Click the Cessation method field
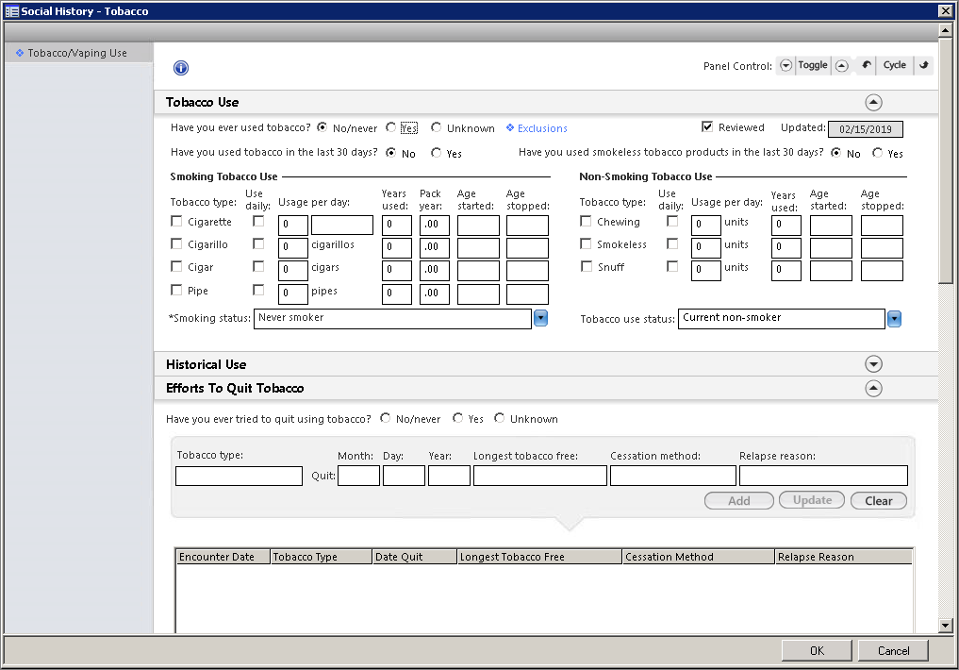The image size is (959, 670). click(x=672, y=476)
